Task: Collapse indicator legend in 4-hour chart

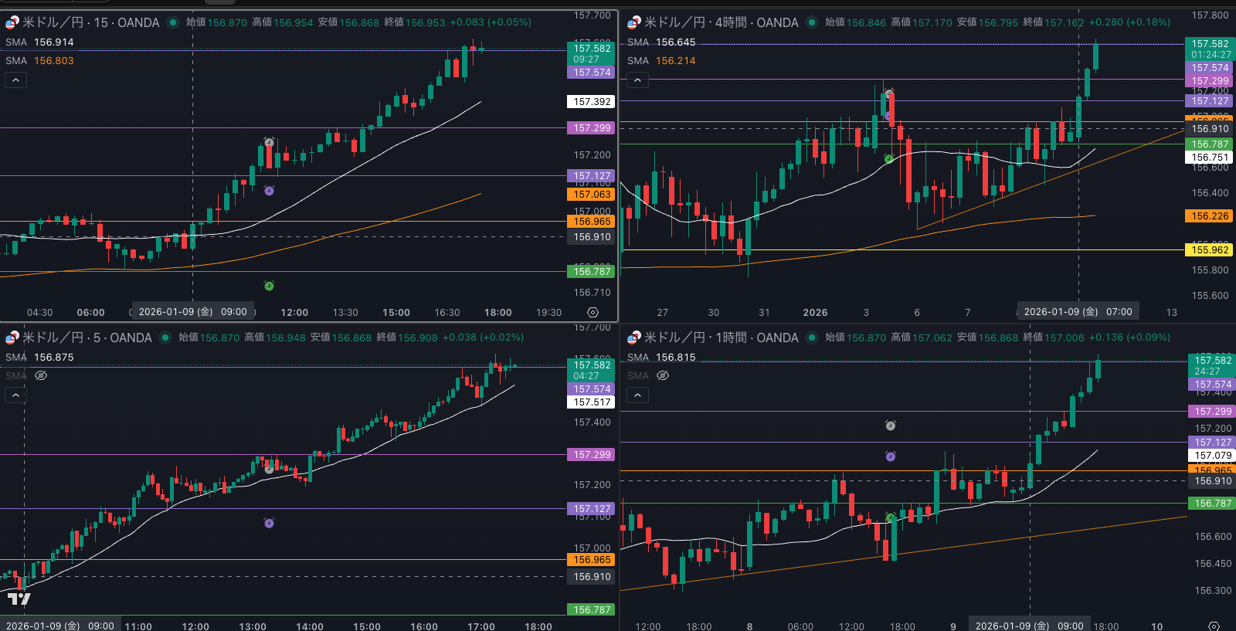Action: coord(637,80)
